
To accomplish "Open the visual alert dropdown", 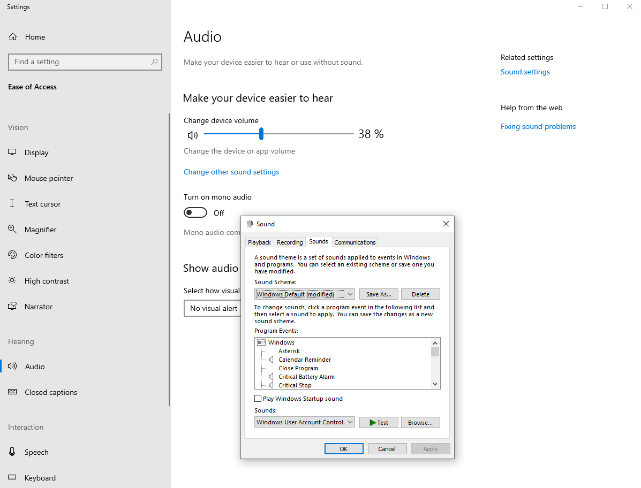I will point(213,309).
